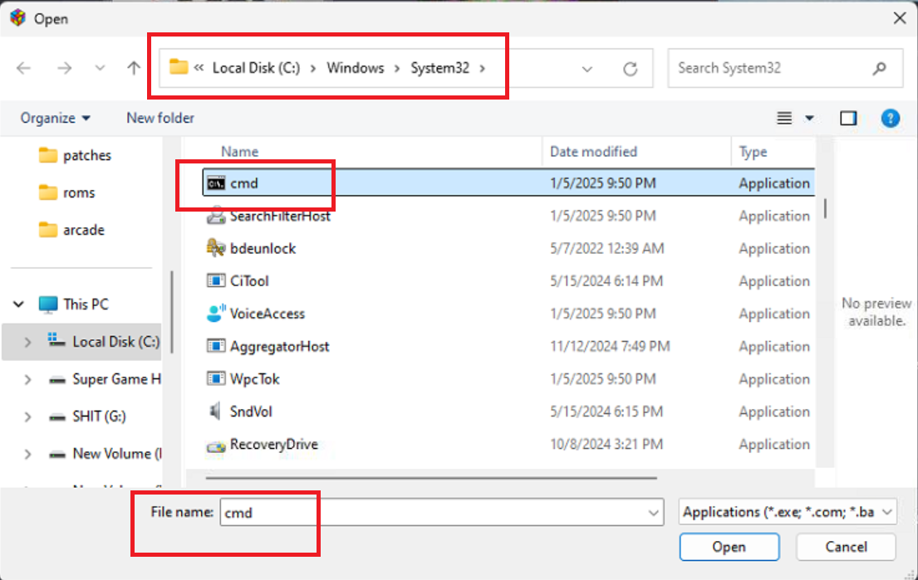Screen dimensions: 918x580
Task: Open the roms folder in sidebar
Action: point(66,193)
